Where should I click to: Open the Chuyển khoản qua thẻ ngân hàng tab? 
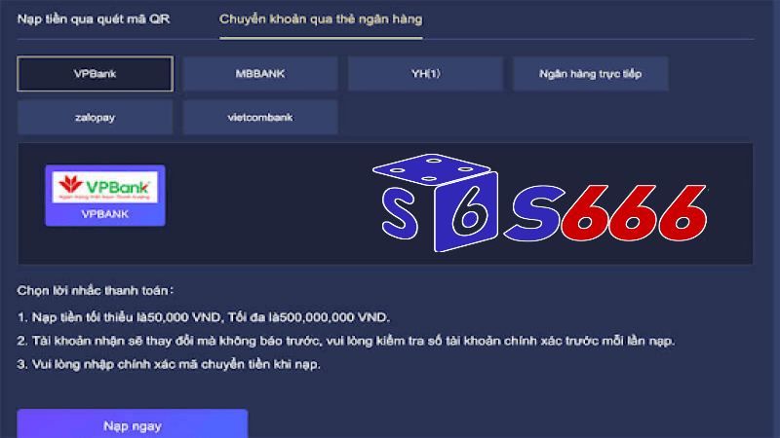(x=321, y=19)
